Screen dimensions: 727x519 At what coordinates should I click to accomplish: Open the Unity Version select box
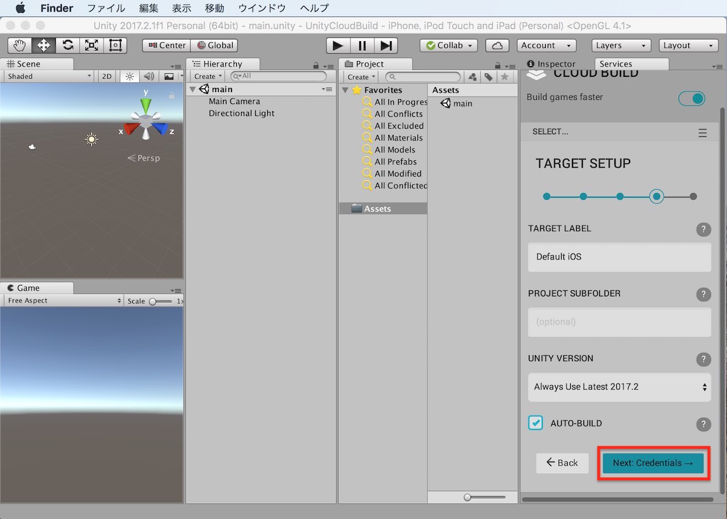point(619,387)
